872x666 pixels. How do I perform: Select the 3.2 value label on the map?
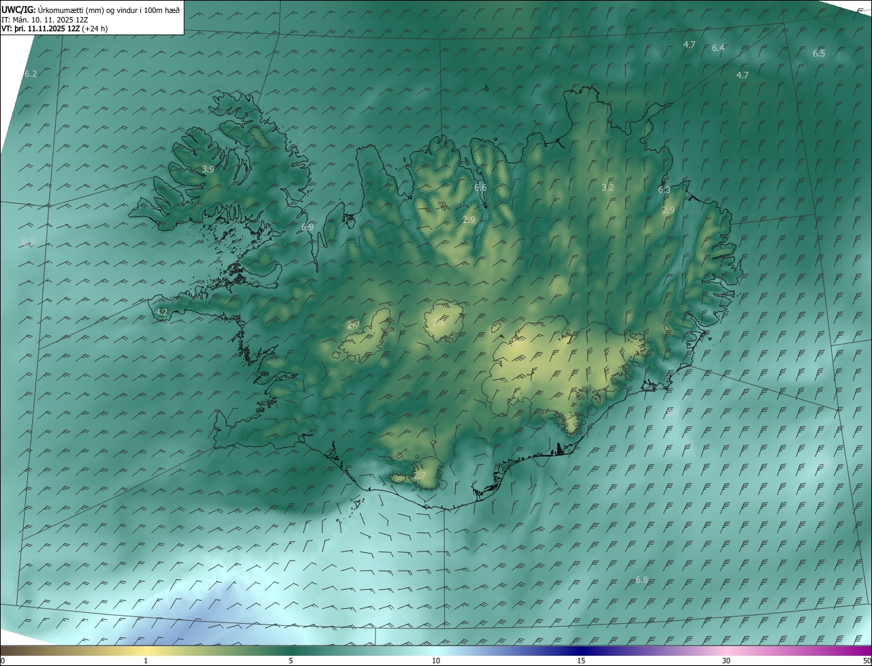coord(608,187)
